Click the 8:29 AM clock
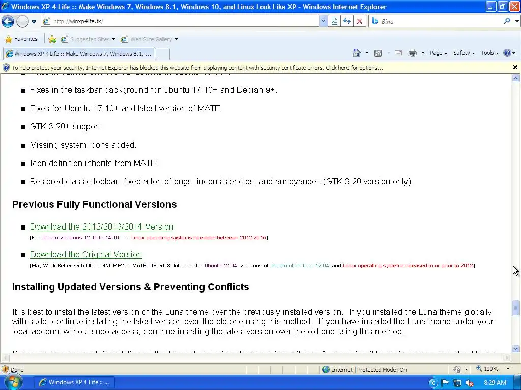 click(495, 383)
